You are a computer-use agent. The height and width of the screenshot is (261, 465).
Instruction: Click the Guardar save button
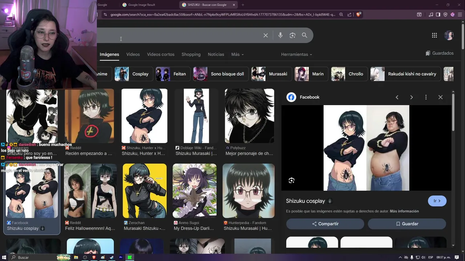[407, 224]
